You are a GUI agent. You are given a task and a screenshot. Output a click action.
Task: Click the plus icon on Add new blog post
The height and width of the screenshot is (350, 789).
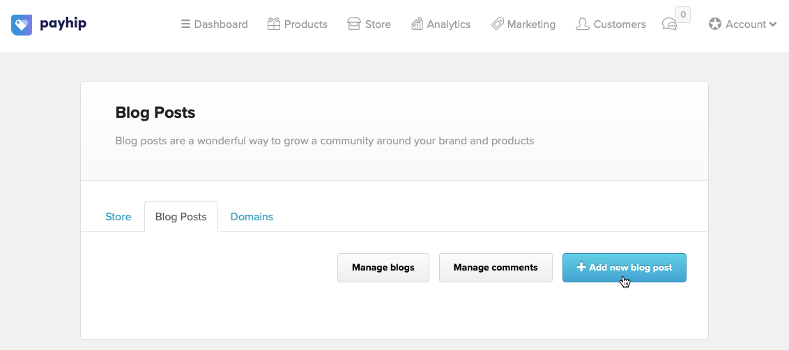[x=581, y=268]
